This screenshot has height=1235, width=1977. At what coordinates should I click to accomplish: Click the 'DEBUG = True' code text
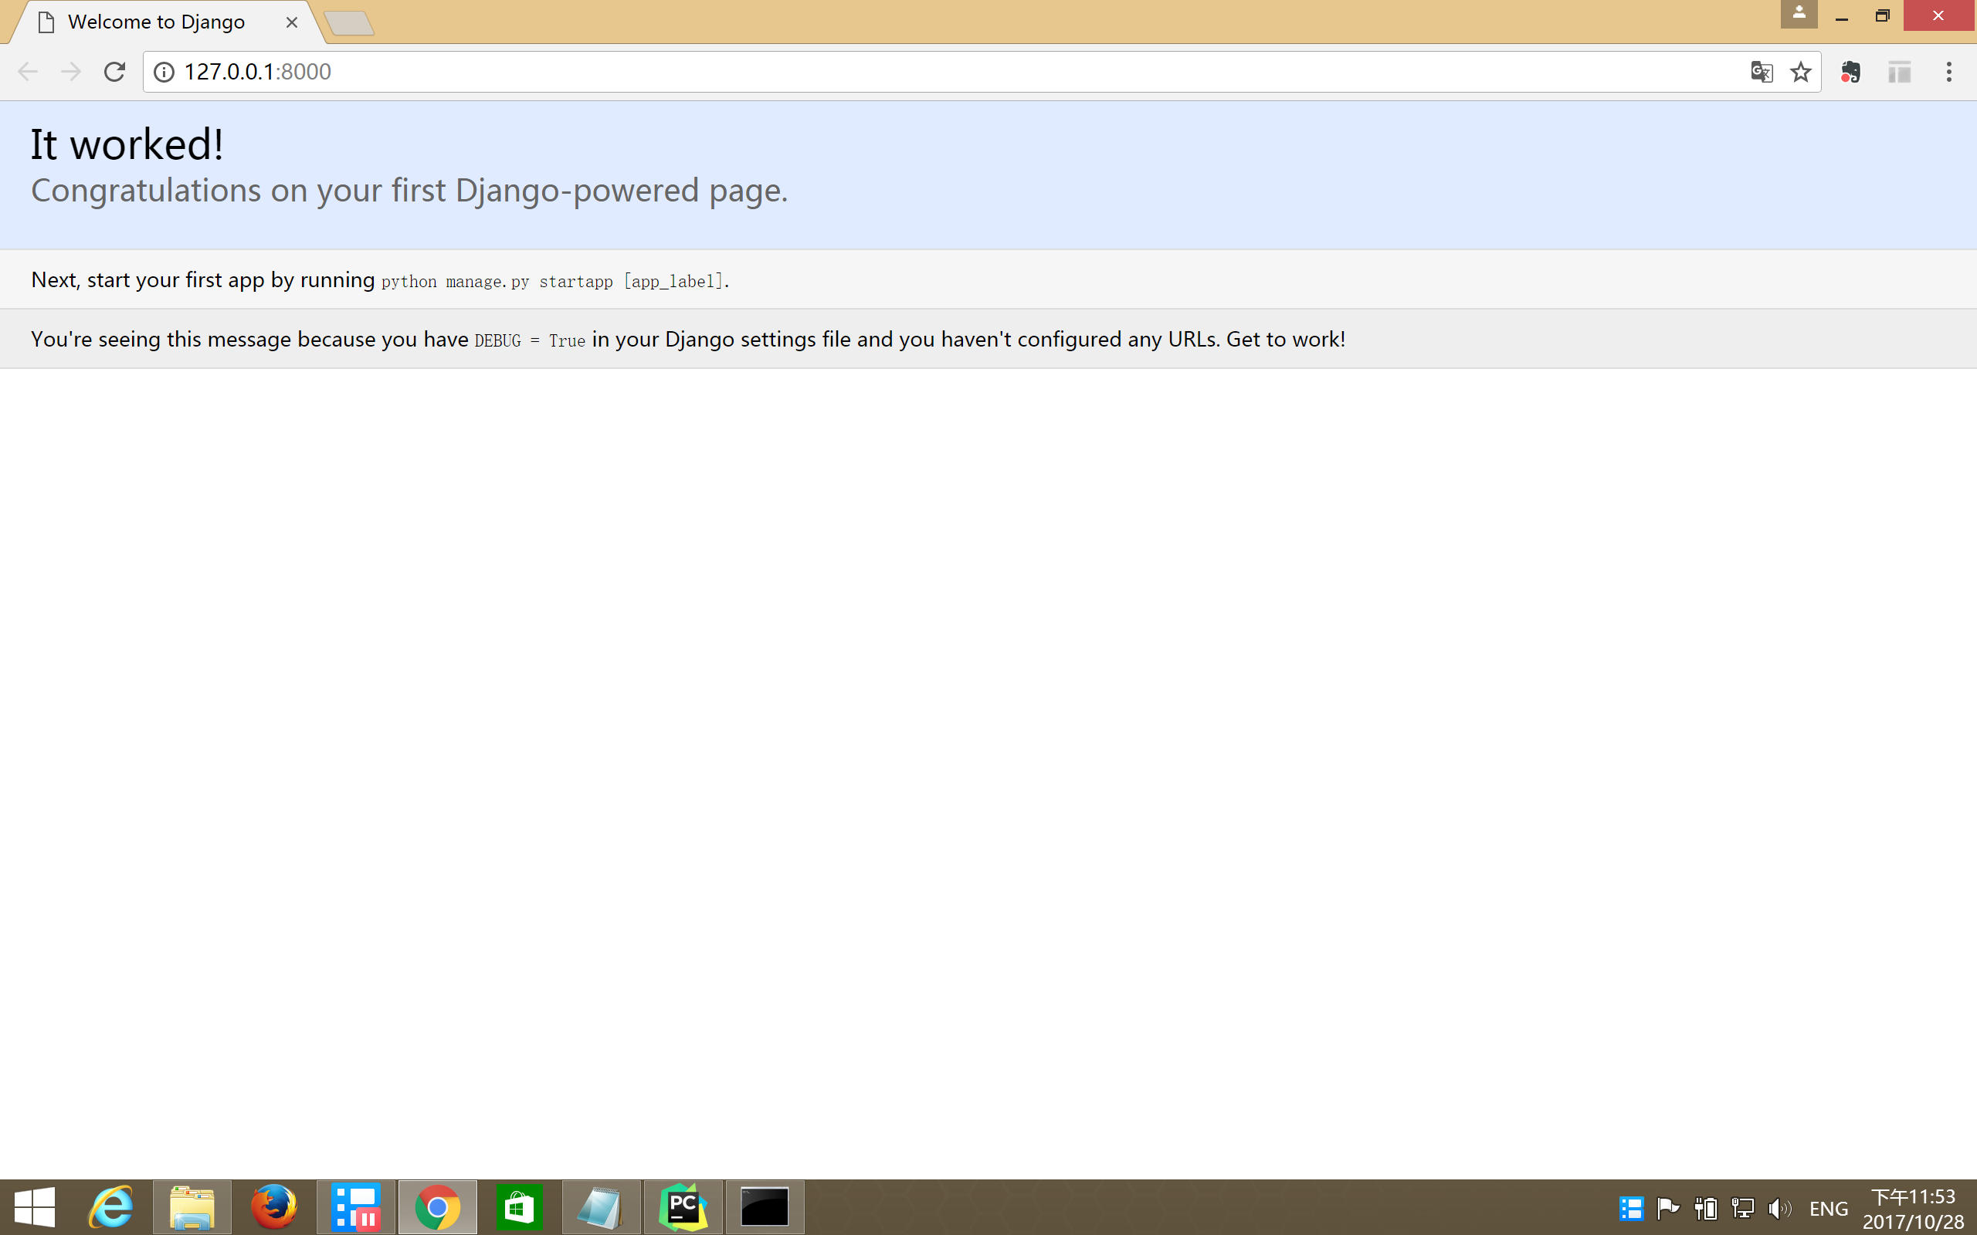point(529,340)
